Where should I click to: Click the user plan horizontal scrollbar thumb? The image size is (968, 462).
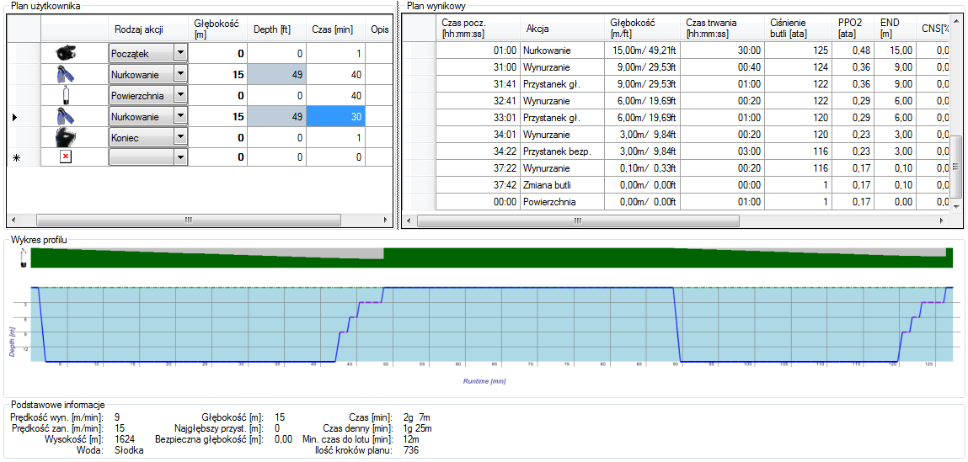[188, 220]
